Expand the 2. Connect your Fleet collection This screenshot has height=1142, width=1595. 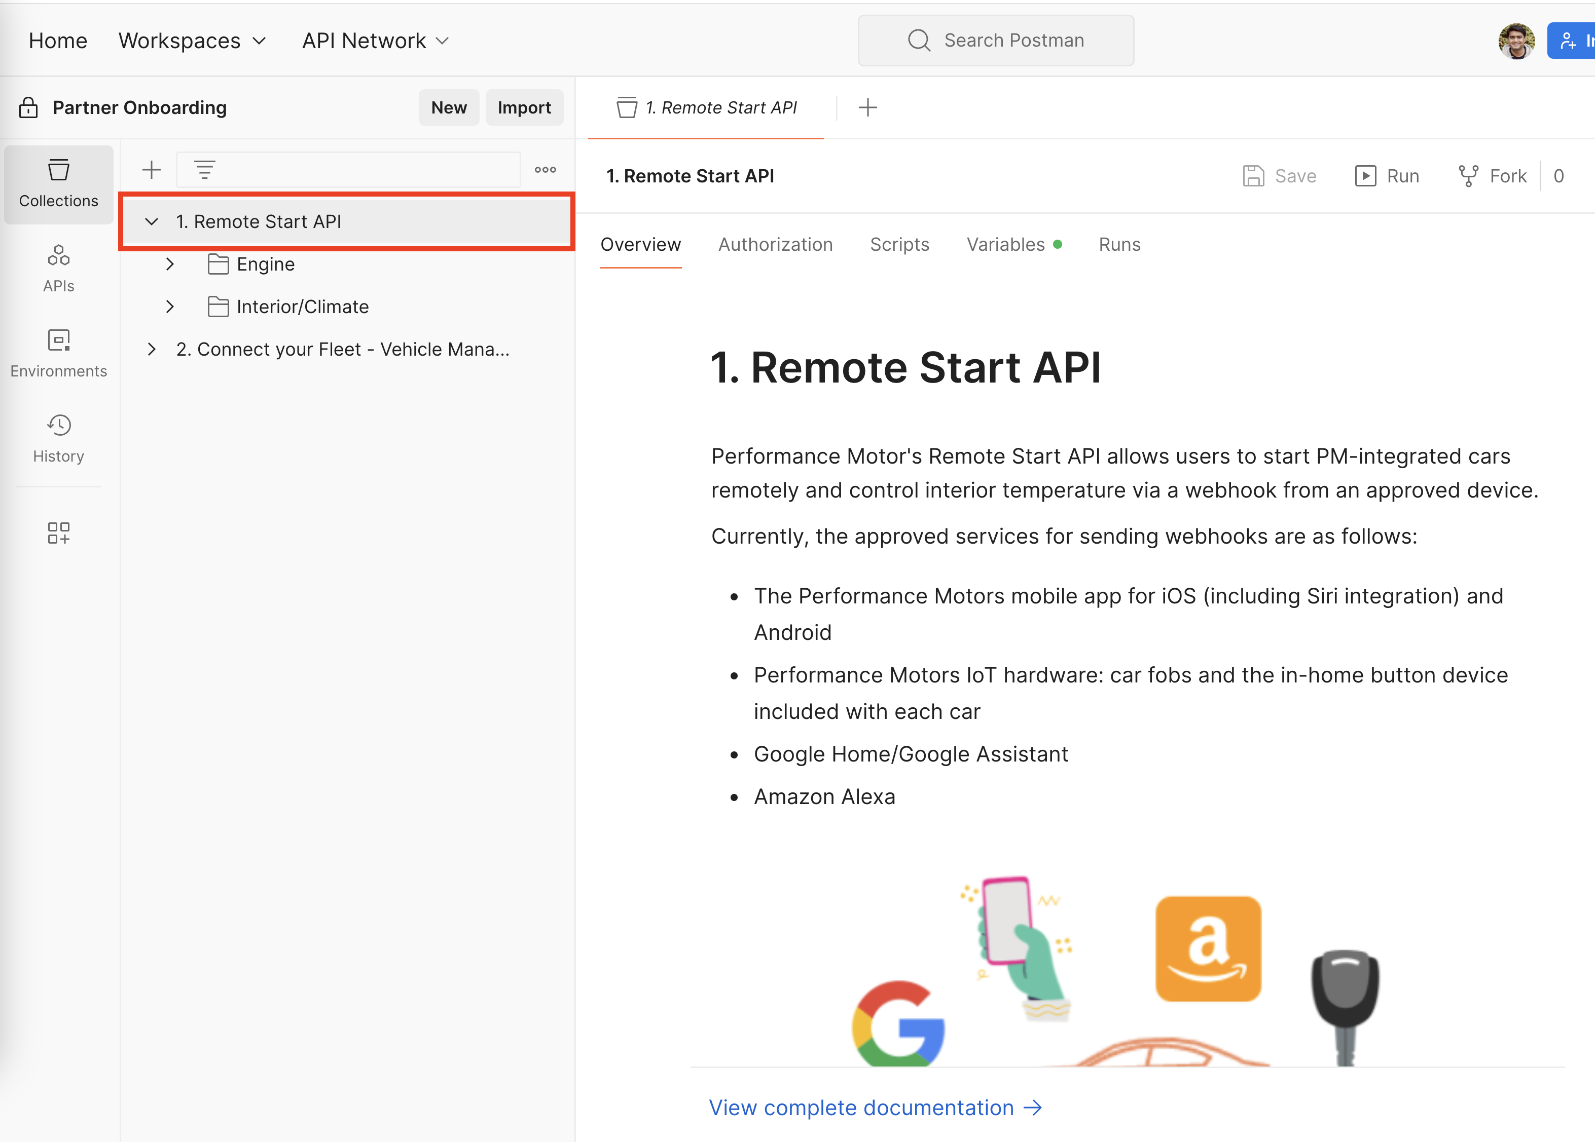[x=151, y=349]
